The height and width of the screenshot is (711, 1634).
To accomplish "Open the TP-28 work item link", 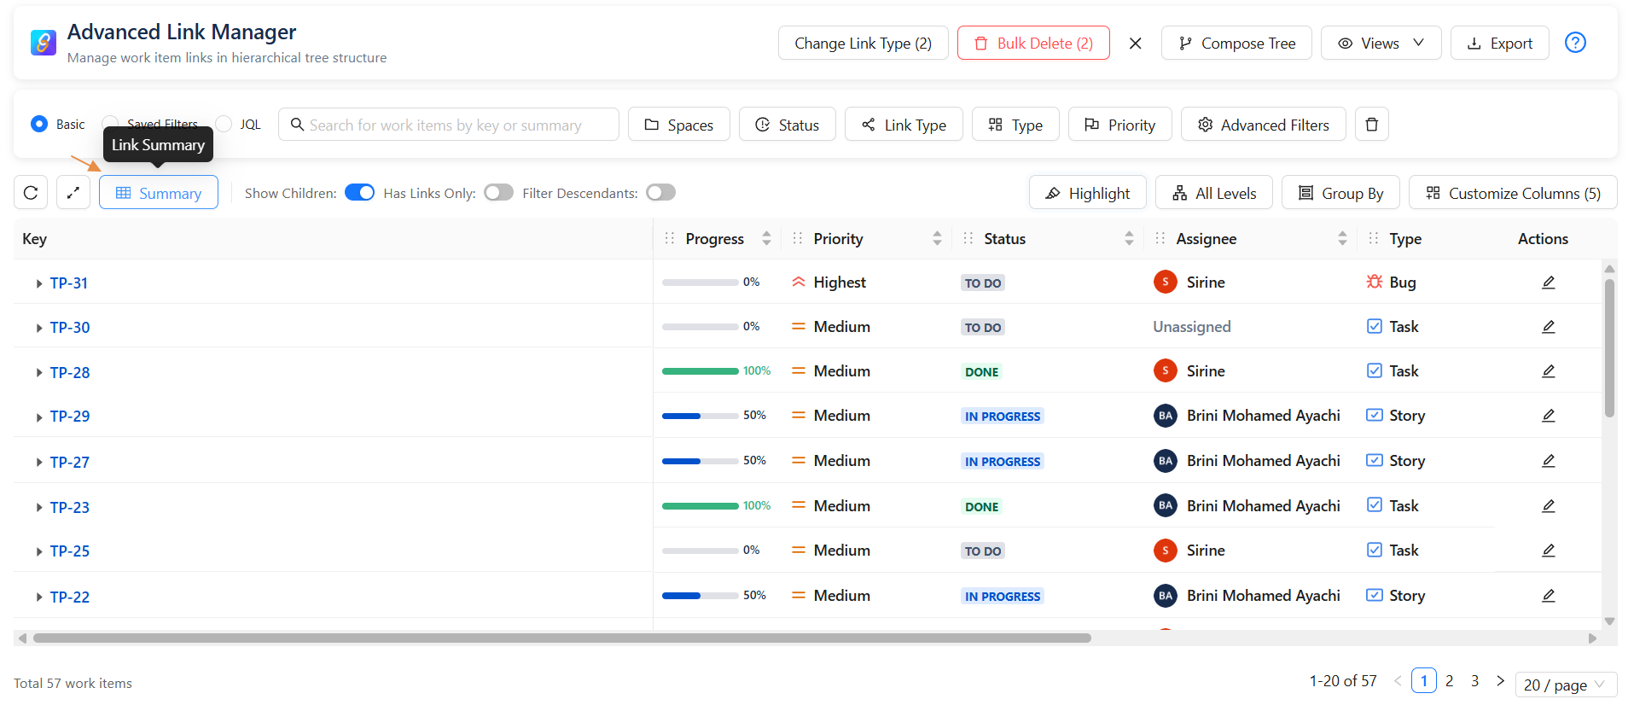I will 70,372.
